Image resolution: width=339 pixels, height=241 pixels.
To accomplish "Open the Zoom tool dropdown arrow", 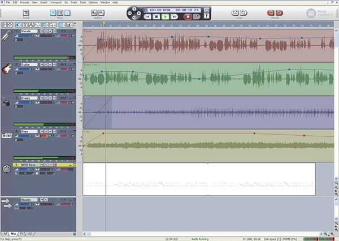I will pyautogui.click(x=55, y=25).
